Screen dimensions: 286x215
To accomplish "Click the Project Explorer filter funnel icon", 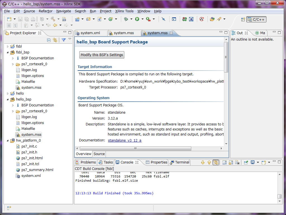I will coord(63,40).
